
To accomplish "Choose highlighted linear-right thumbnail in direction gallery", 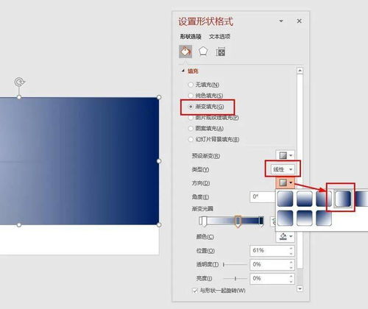I will (x=343, y=199).
